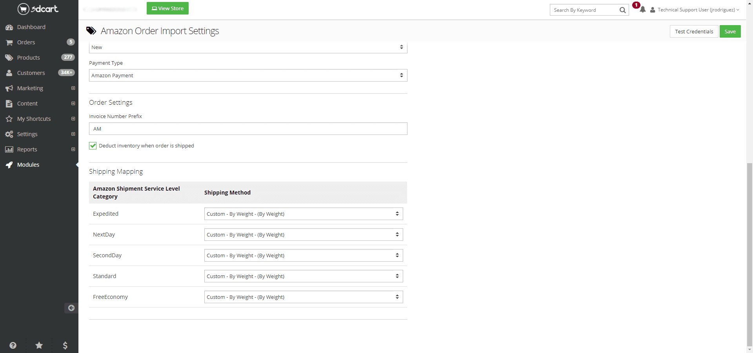Click the Test Credentials button
The width and height of the screenshot is (753, 353).
point(694,31)
